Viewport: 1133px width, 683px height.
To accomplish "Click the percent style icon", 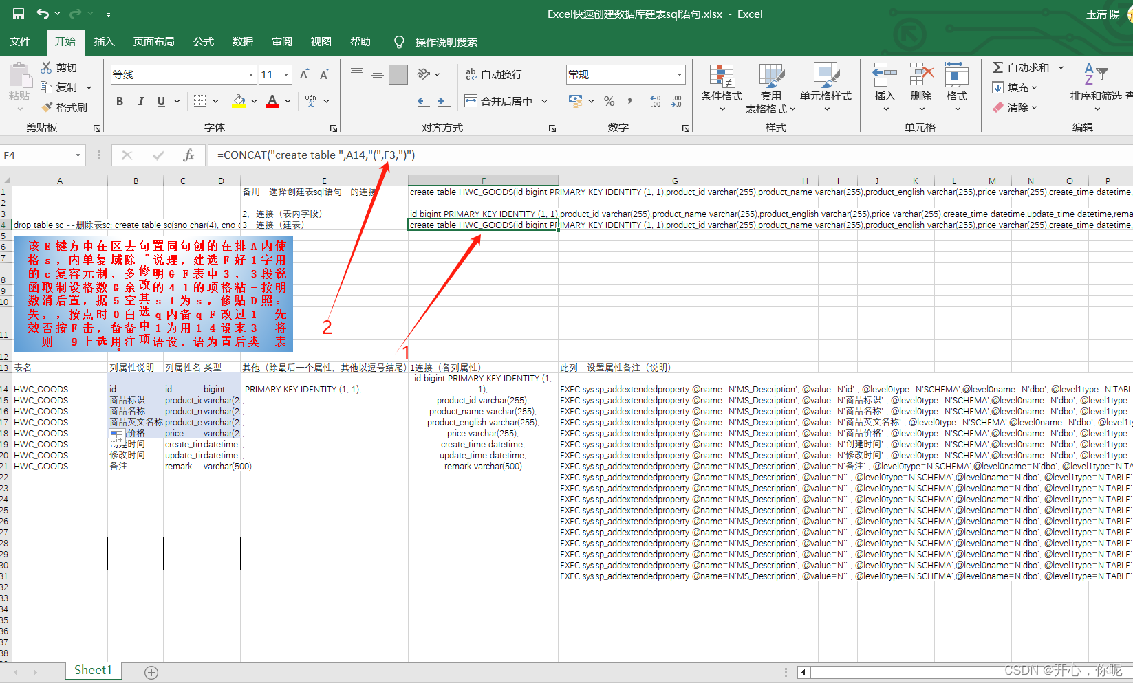I will point(609,101).
